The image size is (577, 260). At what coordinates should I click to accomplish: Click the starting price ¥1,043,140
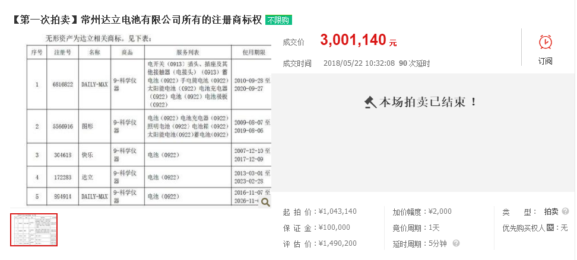click(337, 211)
